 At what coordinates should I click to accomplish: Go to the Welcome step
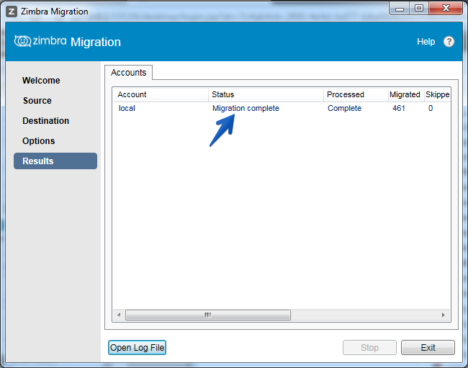click(41, 80)
